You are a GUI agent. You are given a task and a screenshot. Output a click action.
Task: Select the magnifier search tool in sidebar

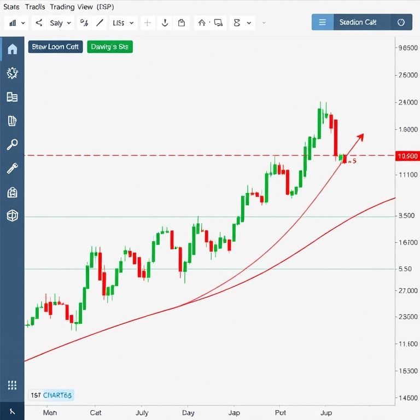pos(12,144)
